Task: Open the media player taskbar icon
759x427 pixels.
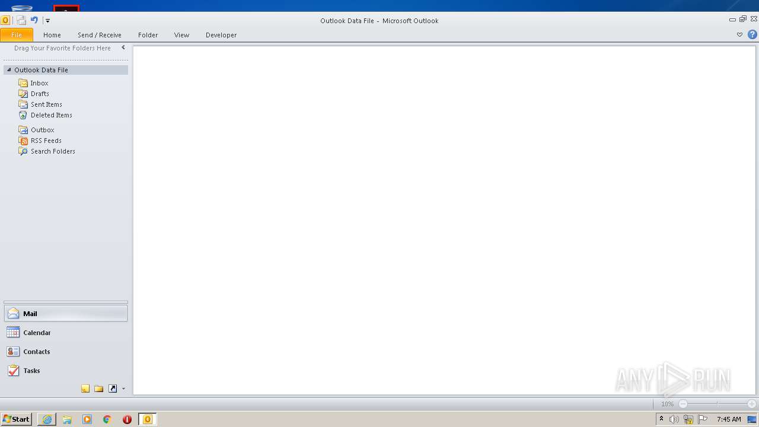Action: click(87, 419)
